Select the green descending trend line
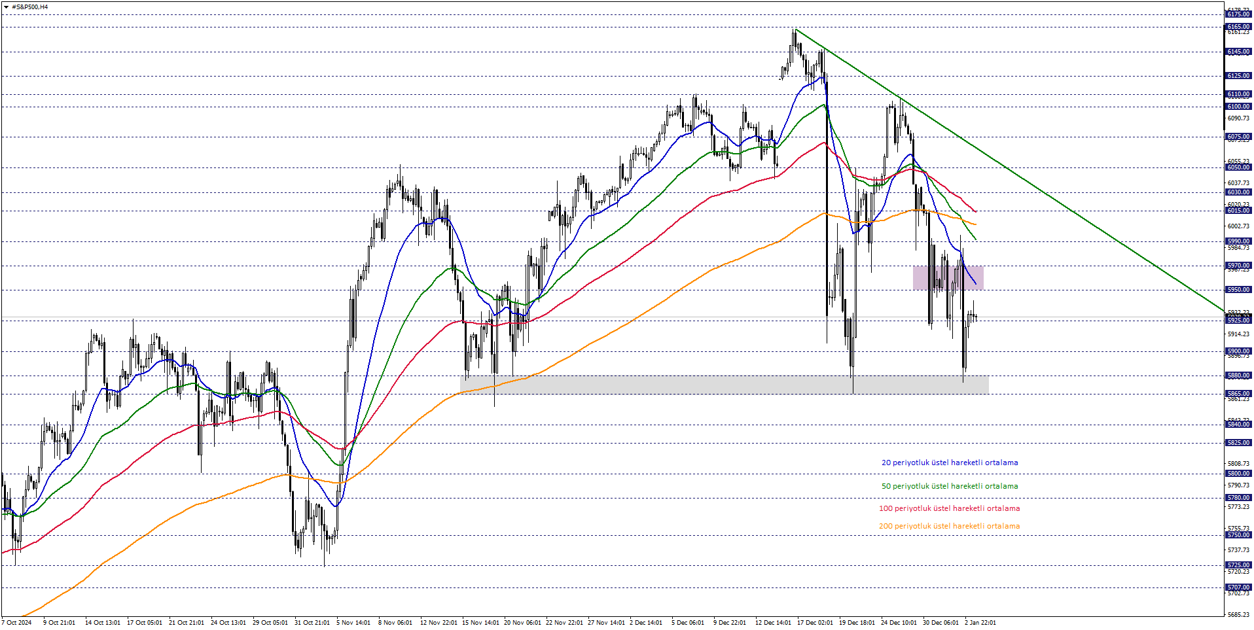 tap(1009, 170)
